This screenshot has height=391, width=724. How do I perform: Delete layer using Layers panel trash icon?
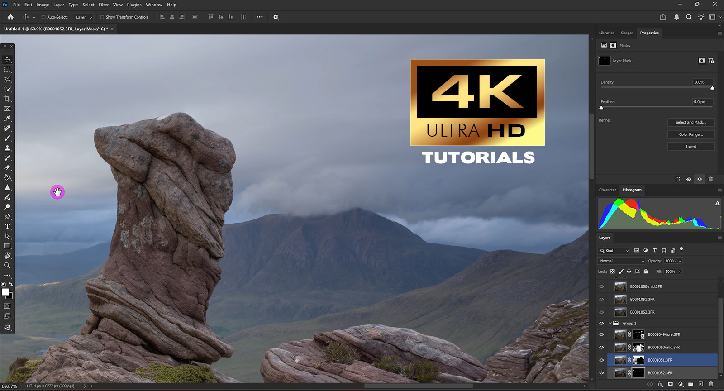pos(711,384)
